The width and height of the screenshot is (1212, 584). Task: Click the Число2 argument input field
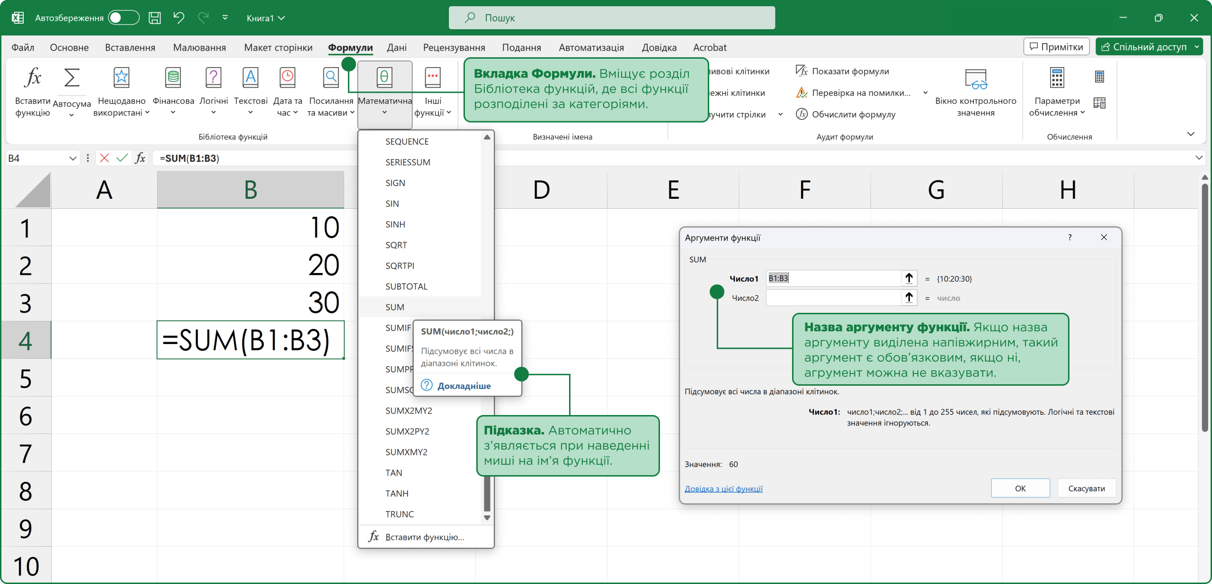[x=833, y=298]
